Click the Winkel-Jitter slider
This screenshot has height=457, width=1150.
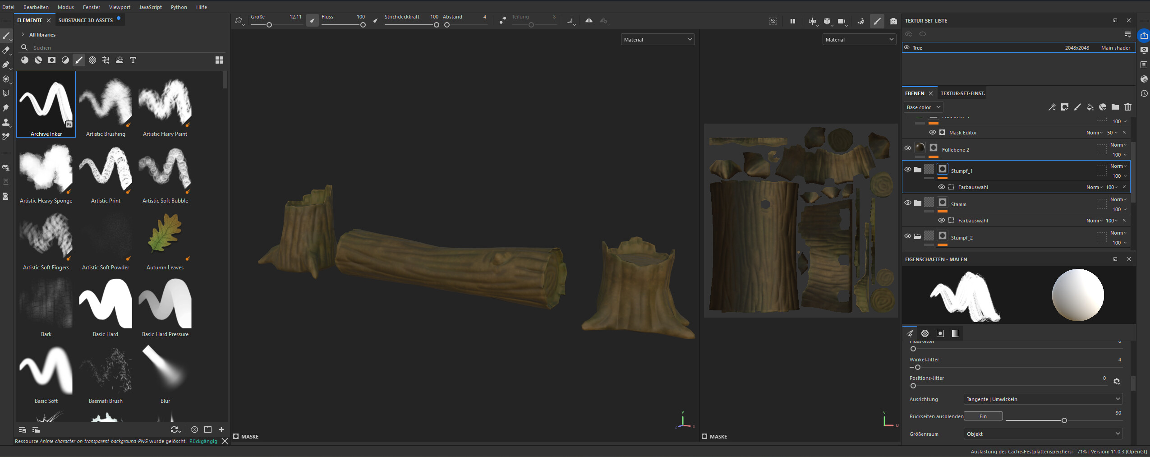[918, 367]
